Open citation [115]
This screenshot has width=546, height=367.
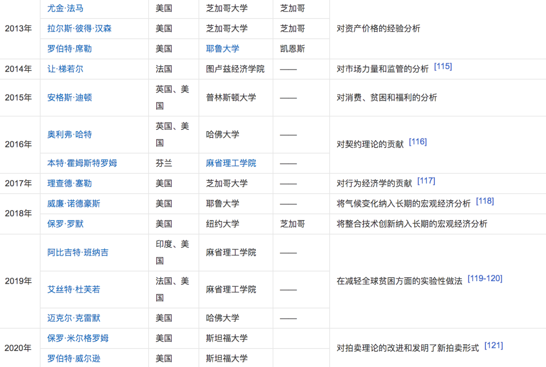click(443, 67)
